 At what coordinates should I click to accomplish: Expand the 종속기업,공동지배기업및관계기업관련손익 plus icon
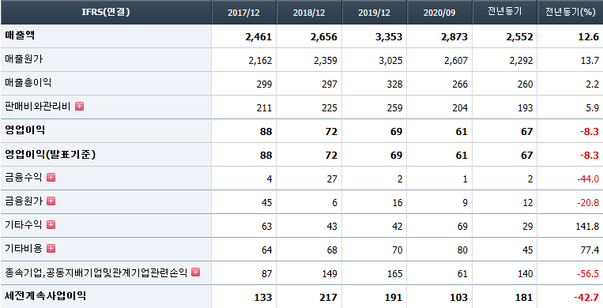point(196,272)
